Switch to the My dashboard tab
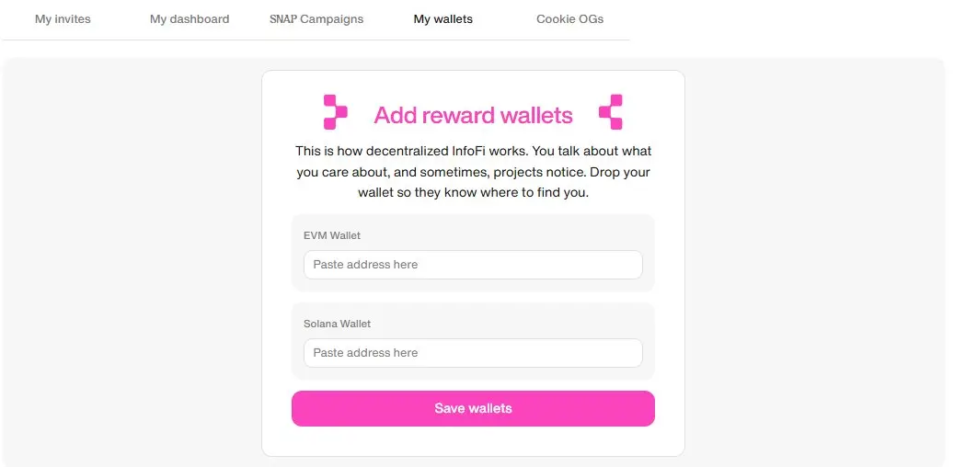Viewport: 954px width, 467px height. [x=190, y=19]
